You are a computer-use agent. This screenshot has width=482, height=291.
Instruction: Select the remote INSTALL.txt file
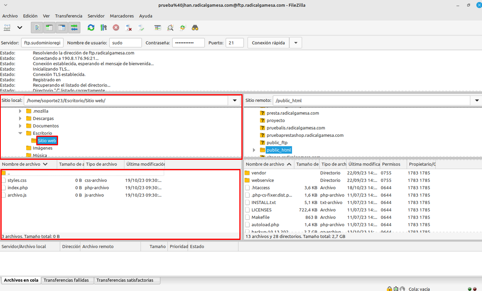(x=264, y=202)
